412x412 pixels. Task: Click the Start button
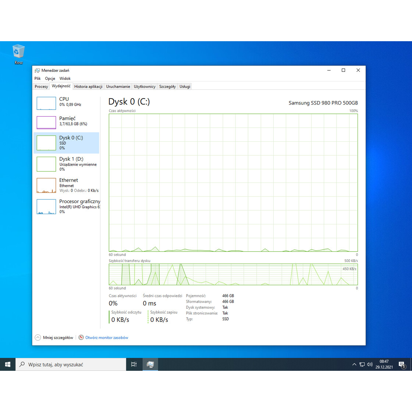coord(7,364)
